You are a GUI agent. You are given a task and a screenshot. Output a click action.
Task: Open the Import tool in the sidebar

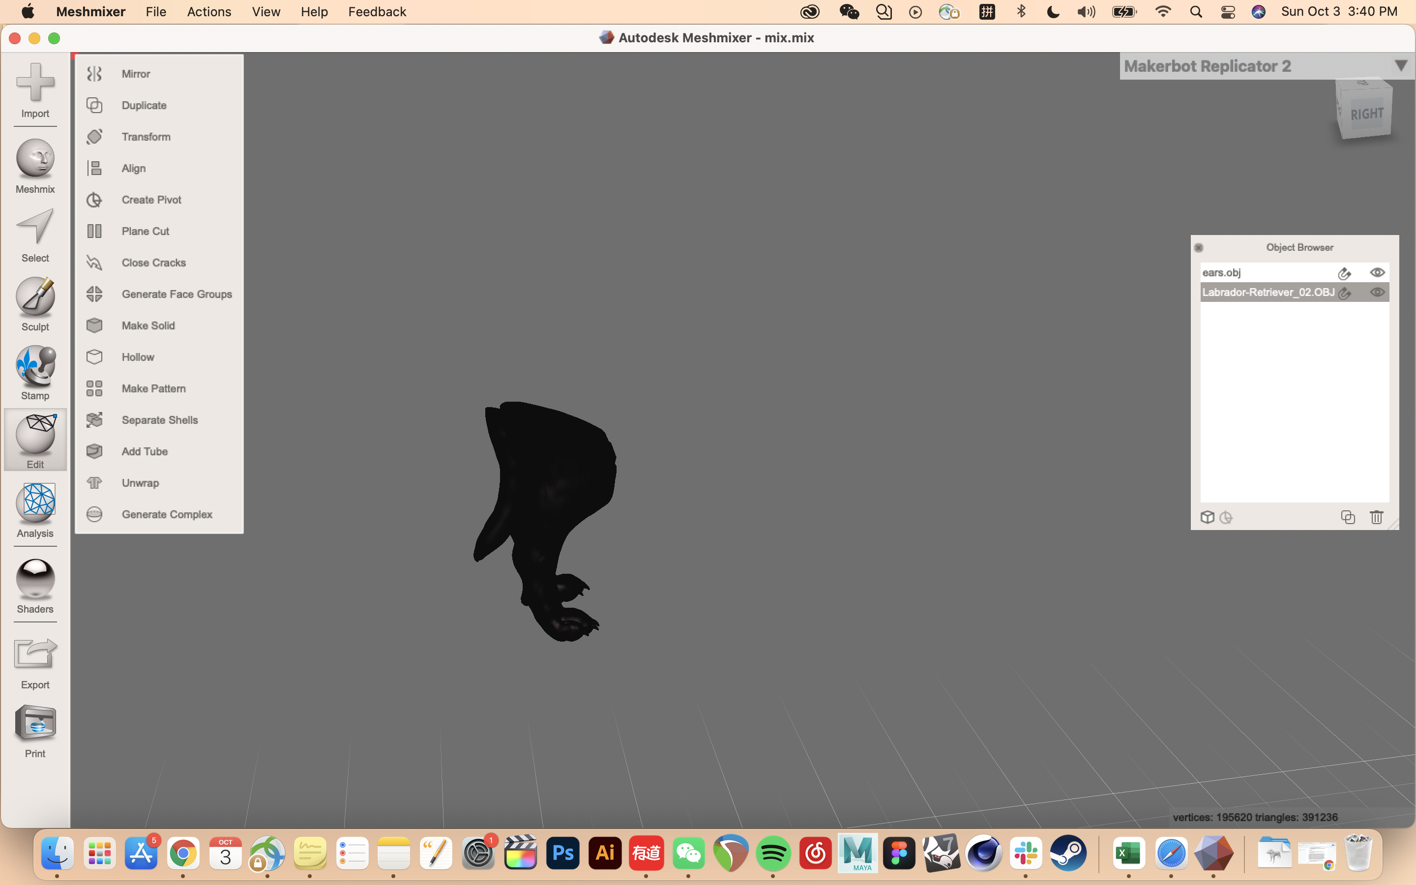(x=34, y=91)
